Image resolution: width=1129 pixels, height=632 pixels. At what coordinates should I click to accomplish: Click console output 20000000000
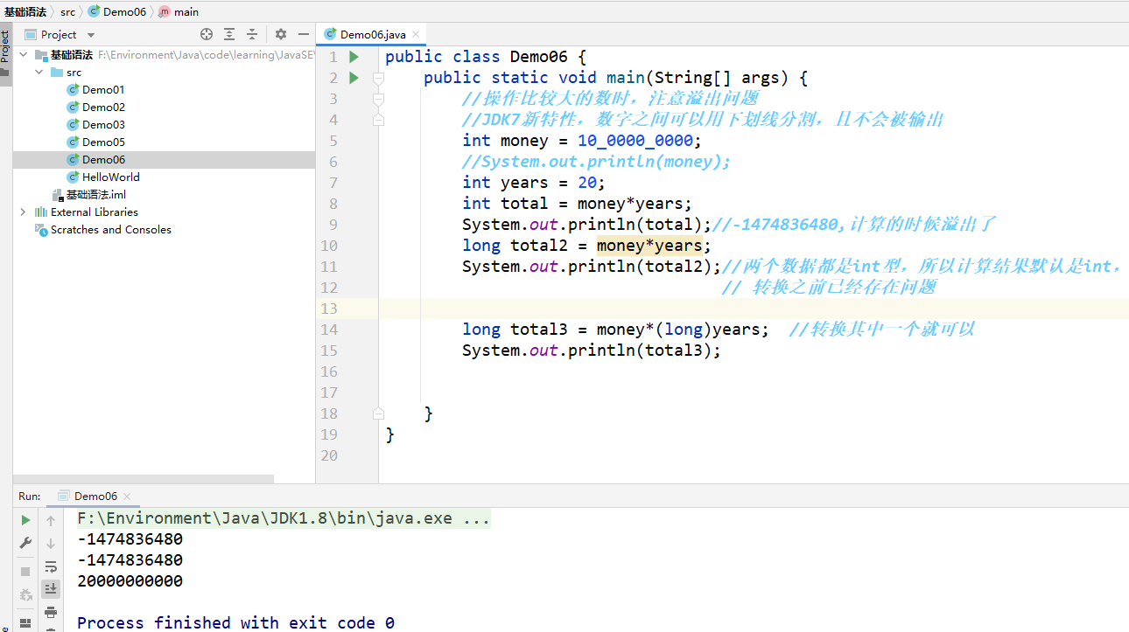pyautogui.click(x=130, y=581)
